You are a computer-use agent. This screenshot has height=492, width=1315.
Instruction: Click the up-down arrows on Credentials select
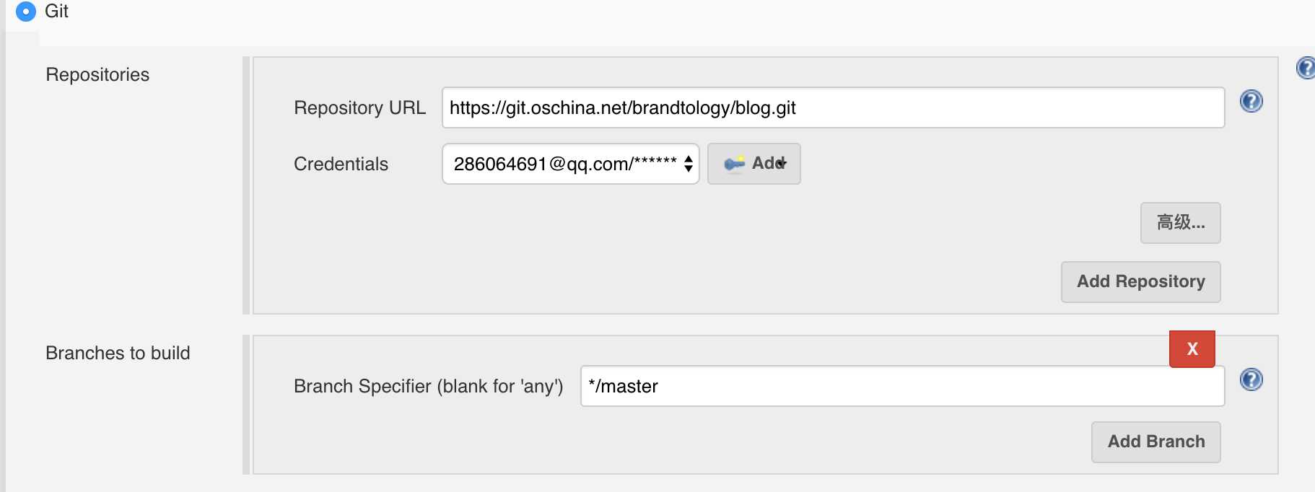[689, 164]
